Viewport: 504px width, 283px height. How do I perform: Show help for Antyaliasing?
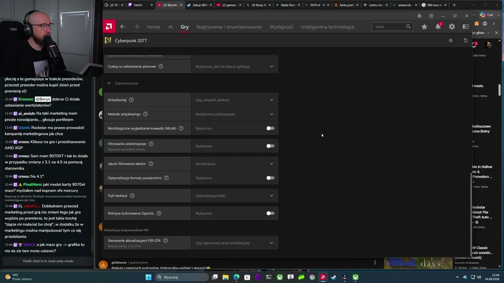click(132, 100)
